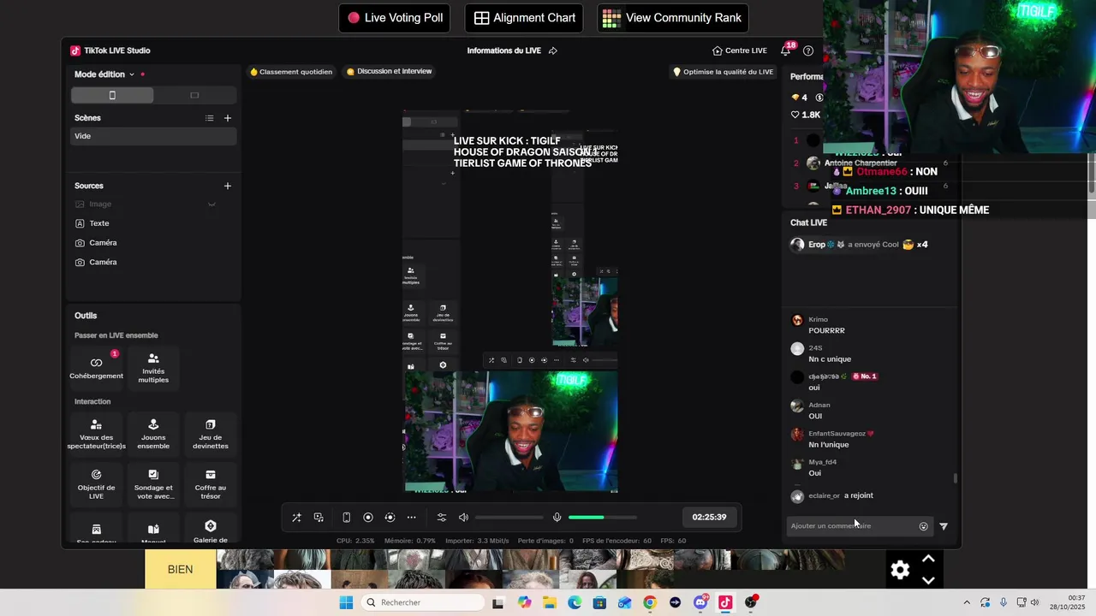This screenshot has height=616, width=1096.
Task: Open the effects magic wand tool
Action: click(296, 518)
